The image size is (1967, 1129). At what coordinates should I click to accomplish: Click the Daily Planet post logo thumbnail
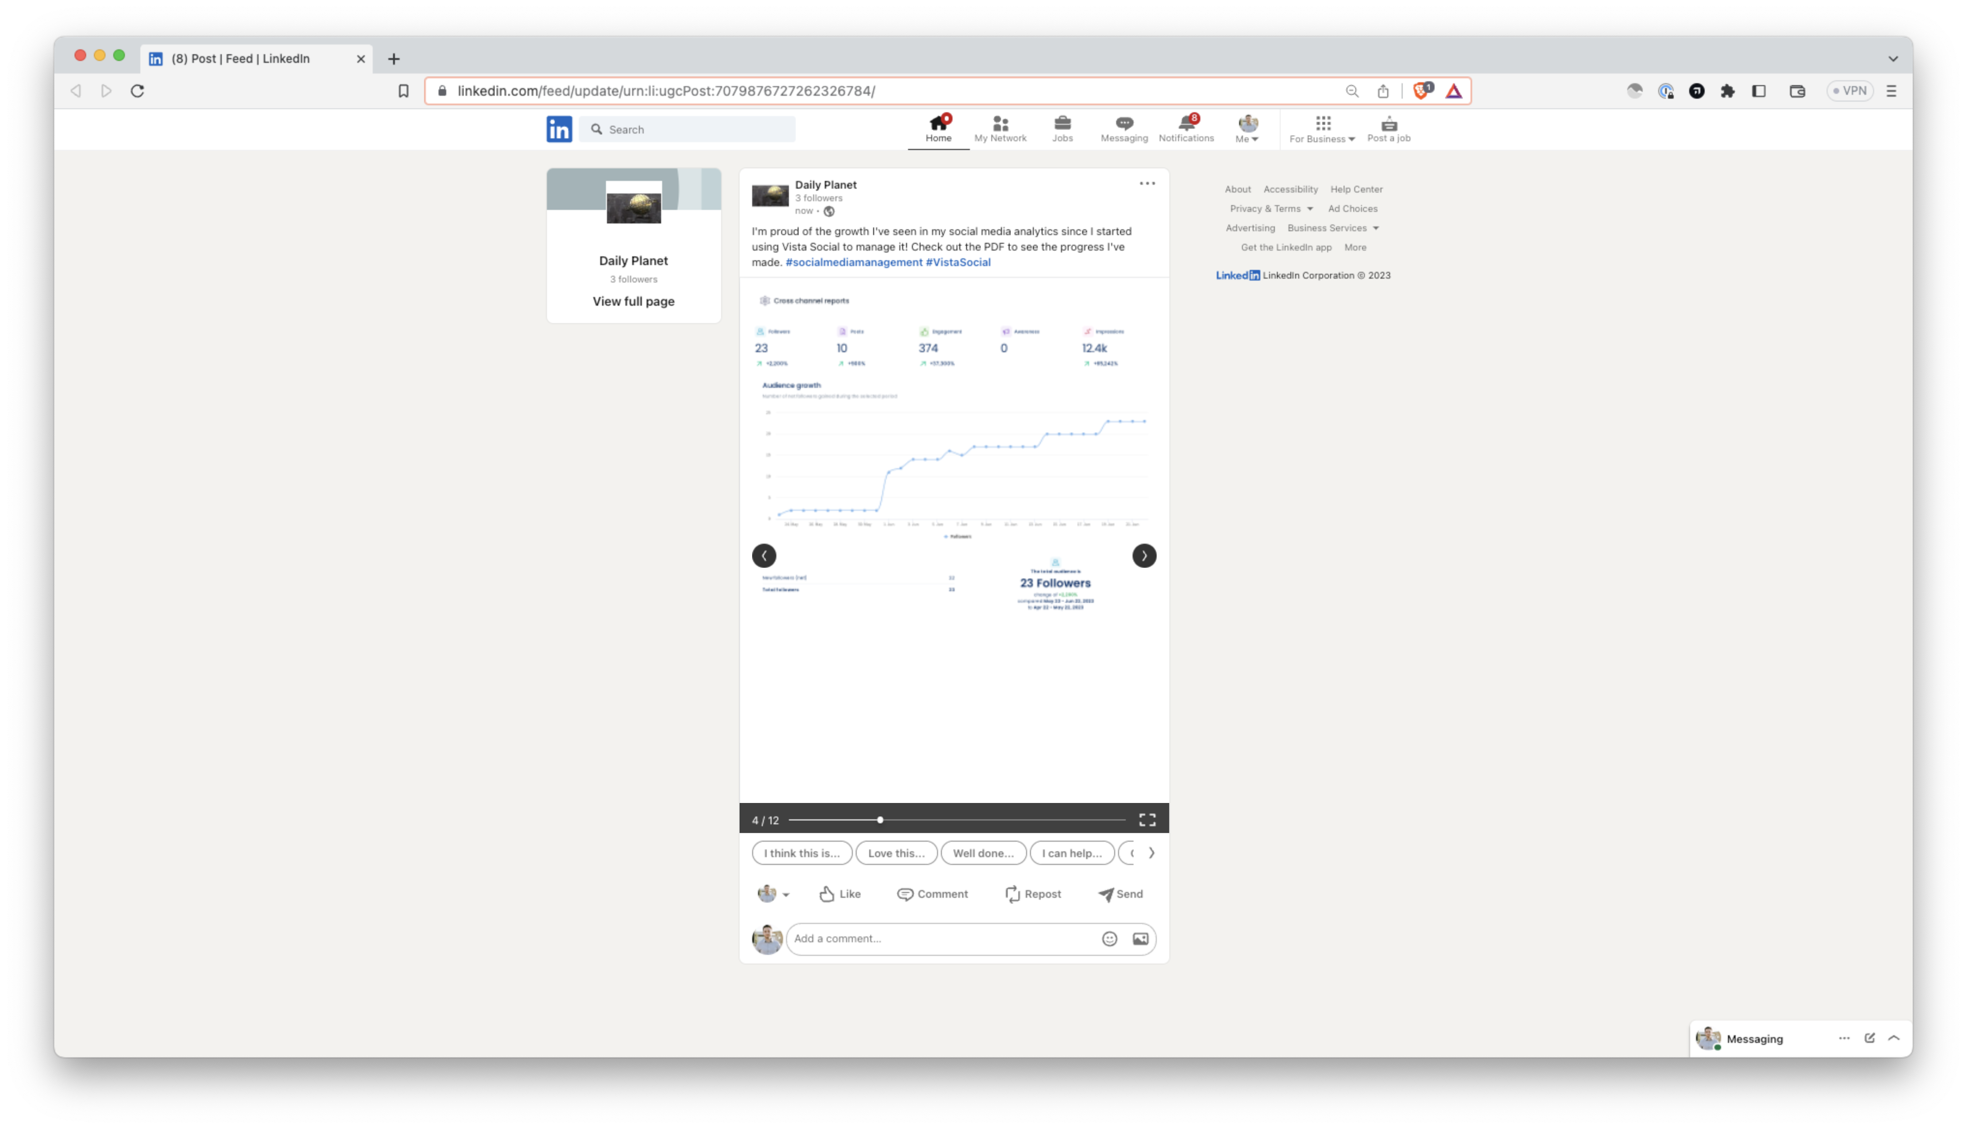pos(770,194)
